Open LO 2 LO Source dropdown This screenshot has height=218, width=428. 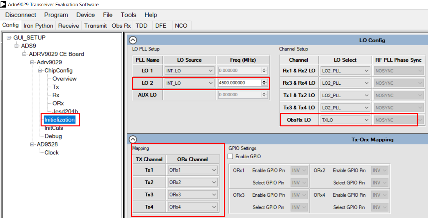coord(189,83)
